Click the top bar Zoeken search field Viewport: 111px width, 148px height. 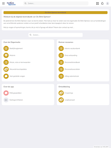click(56, 3)
